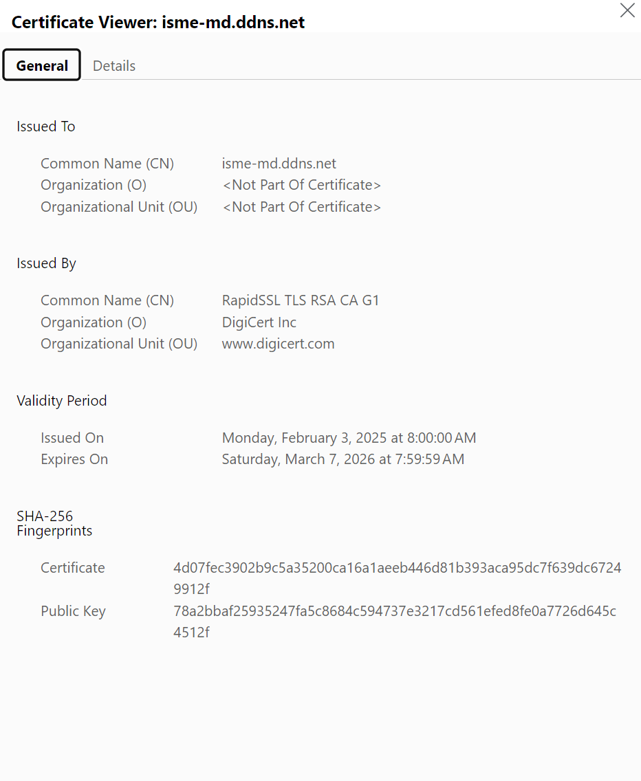Click the Certificate Viewer title text
This screenshot has height=781, width=641.
pos(158,23)
